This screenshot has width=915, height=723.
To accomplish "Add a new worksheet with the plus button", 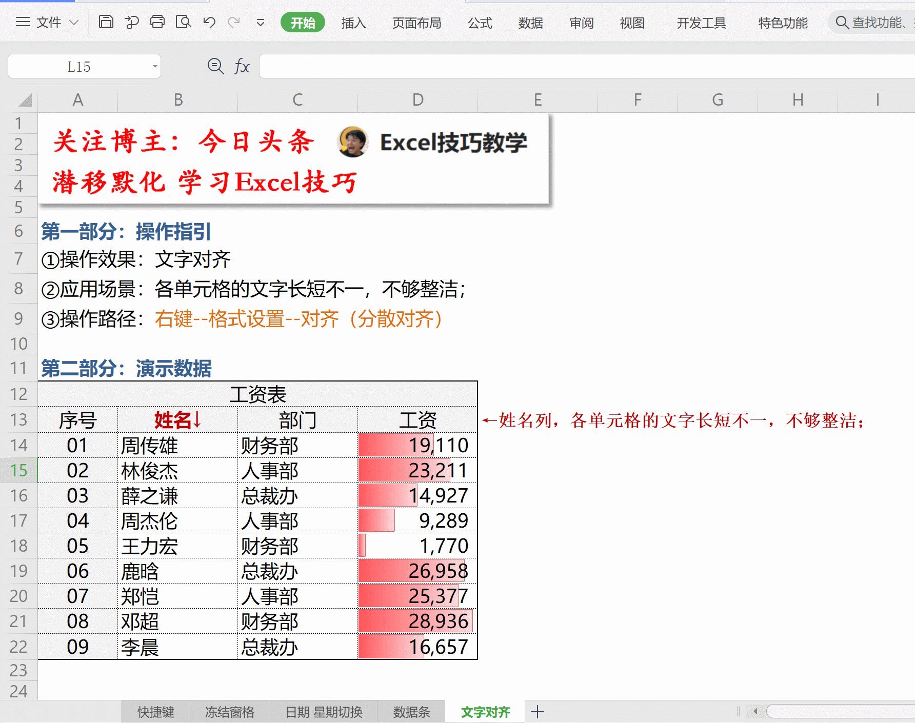I will tap(538, 712).
